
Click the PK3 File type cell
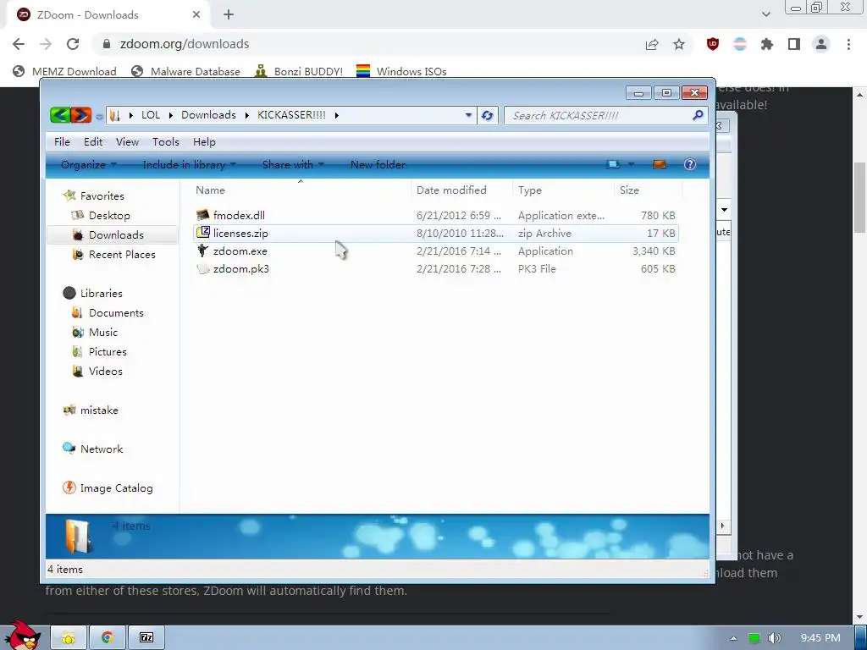[537, 268]
